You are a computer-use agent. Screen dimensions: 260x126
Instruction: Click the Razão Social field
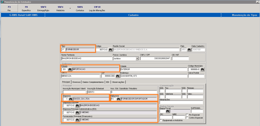[x=146, y=49]
